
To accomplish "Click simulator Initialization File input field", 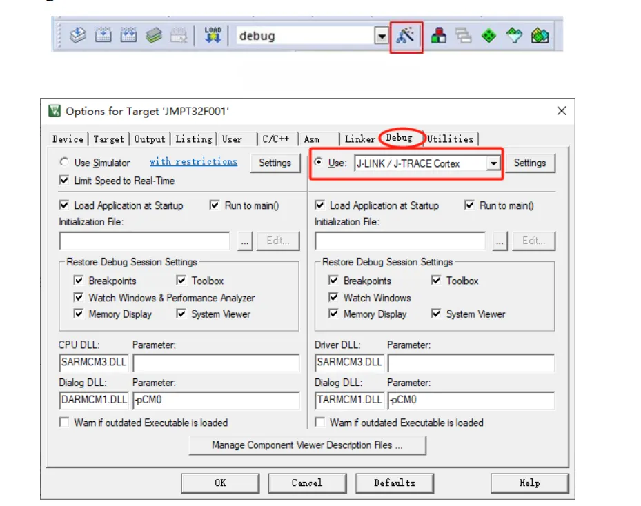I will [x=145, y=241].
